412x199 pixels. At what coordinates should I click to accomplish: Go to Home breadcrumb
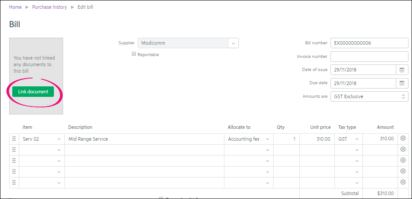[15, 7]
